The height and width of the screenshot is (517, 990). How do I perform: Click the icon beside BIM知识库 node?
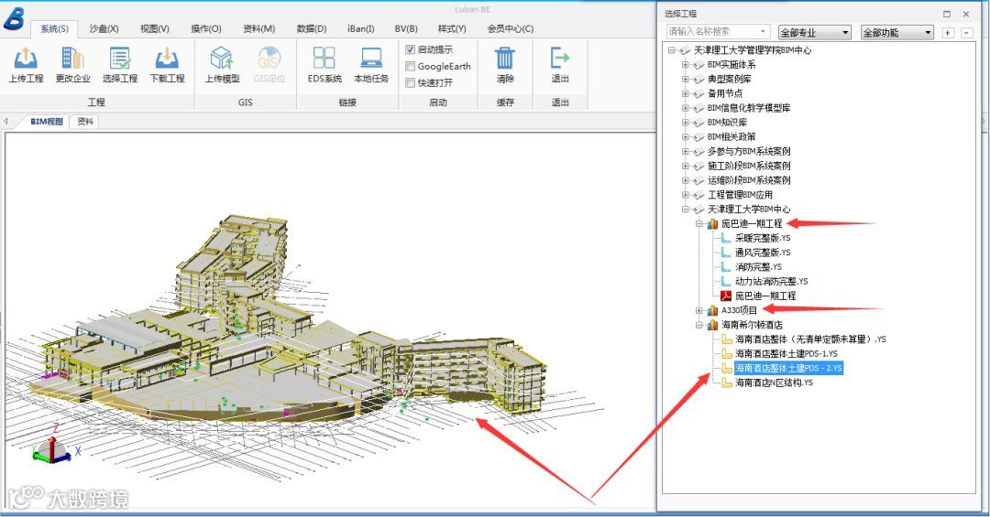(698, 123)
